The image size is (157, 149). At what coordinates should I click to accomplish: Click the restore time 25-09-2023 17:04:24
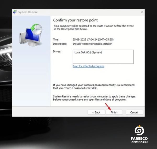93,39
